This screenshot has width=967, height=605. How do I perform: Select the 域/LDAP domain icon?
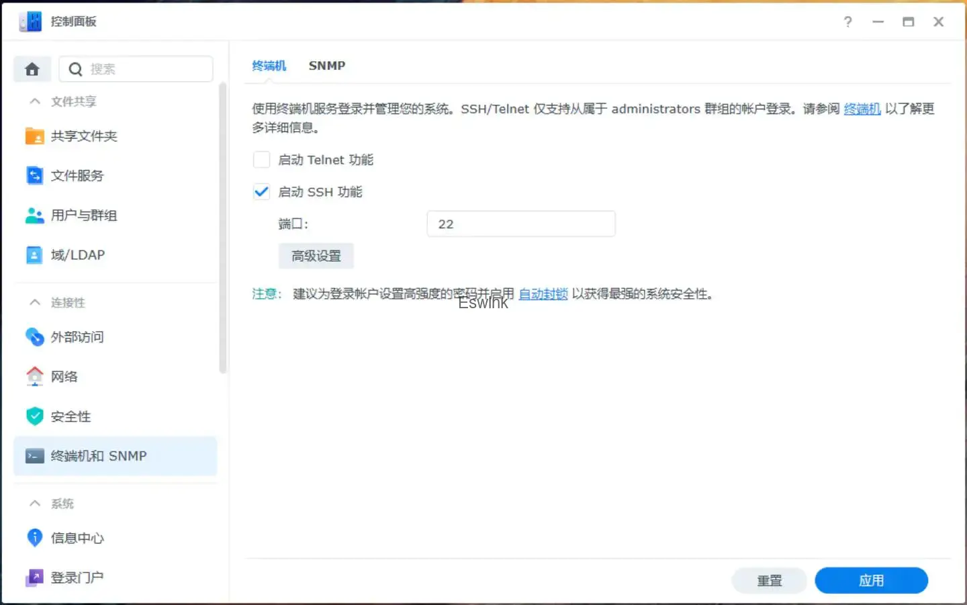click(34, 255)
